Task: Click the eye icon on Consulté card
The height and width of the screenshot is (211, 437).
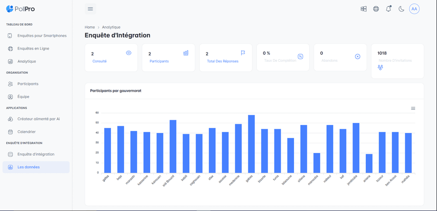Action: (128, 53)
